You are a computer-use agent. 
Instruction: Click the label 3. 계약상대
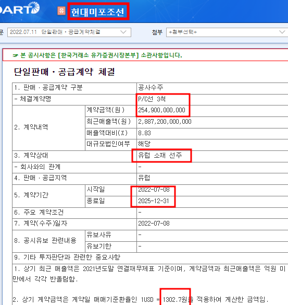tap(31, 156)
